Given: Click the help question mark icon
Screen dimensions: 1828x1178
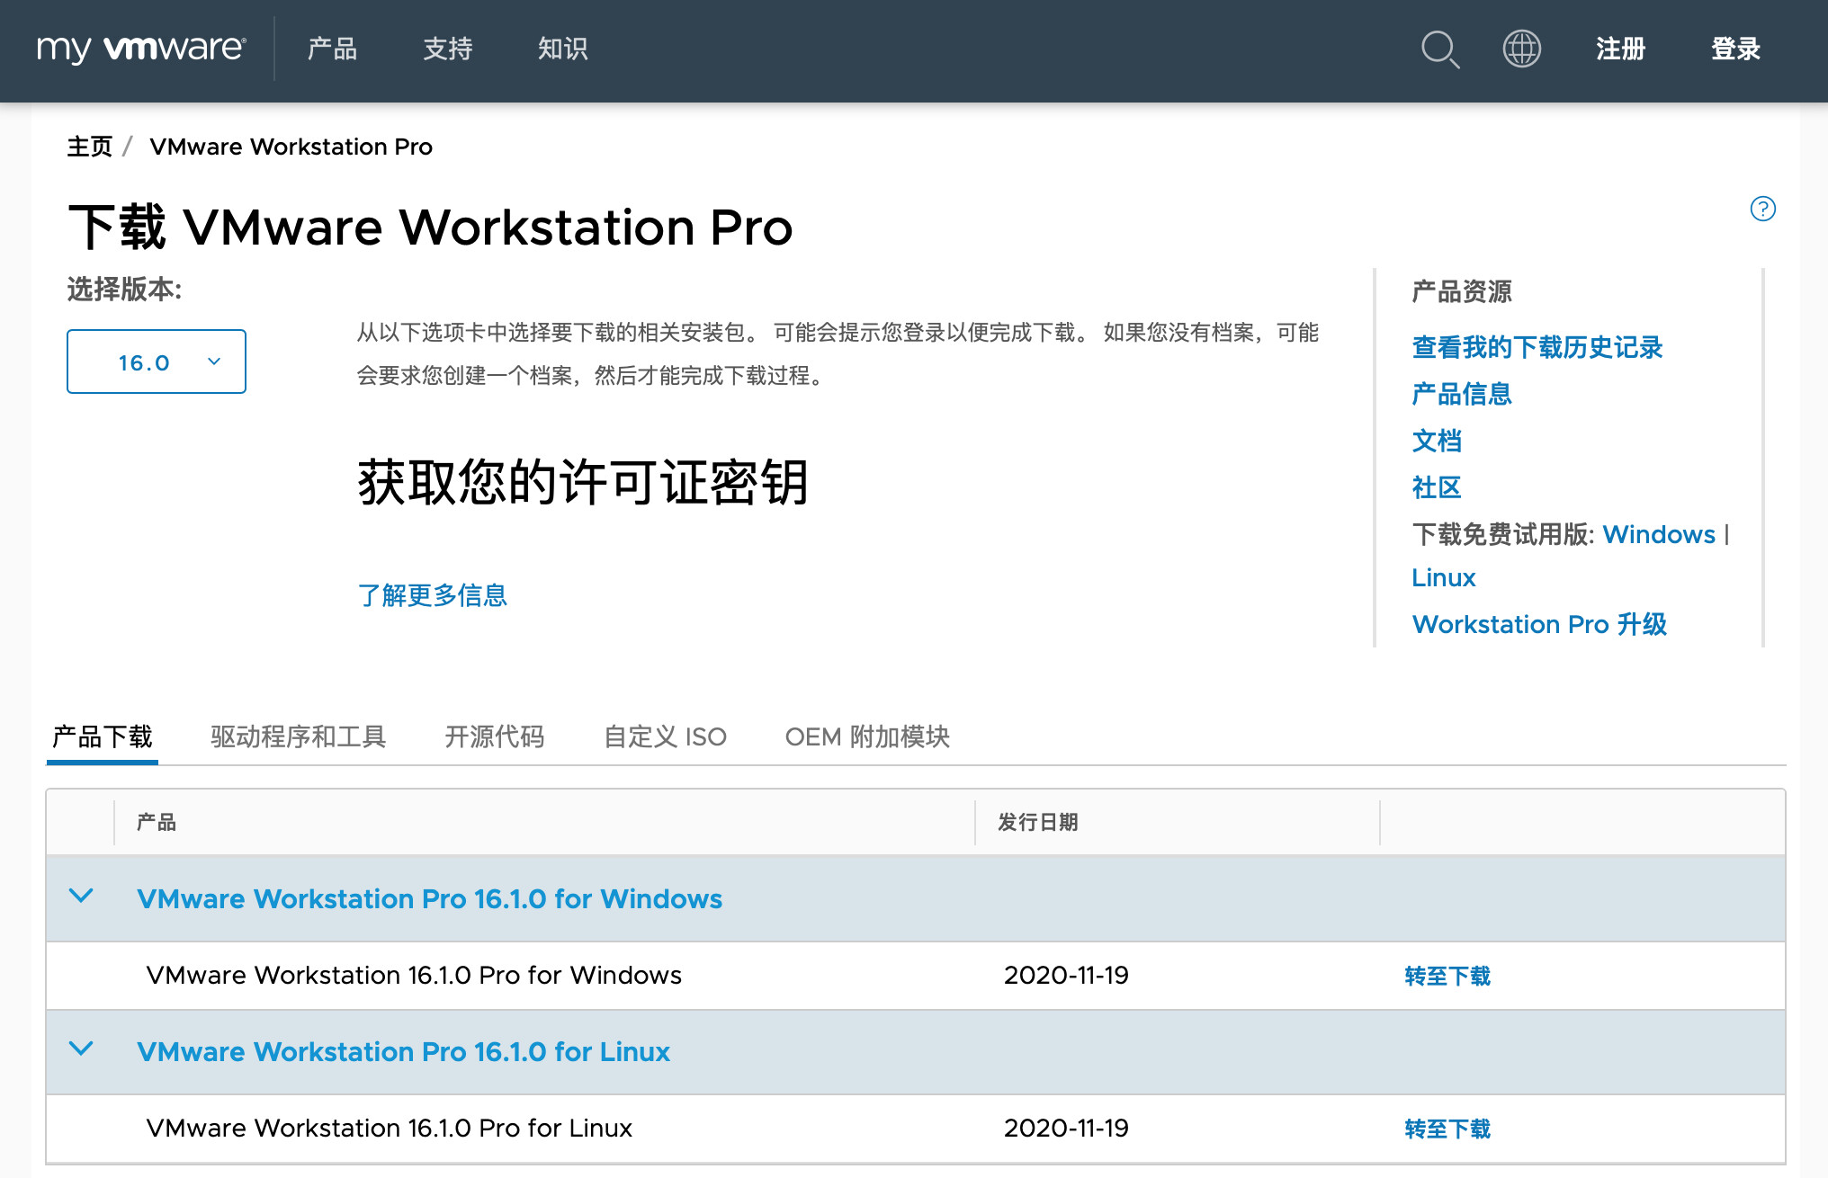Looking at the screenshot, I should (x=1762, y=209).
